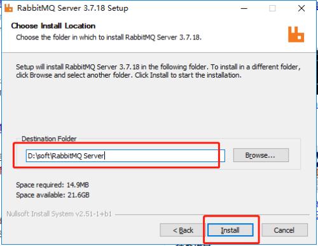Click the 'RabbitMQ Server 3.7.18 Setup' window title

(73, 8)
